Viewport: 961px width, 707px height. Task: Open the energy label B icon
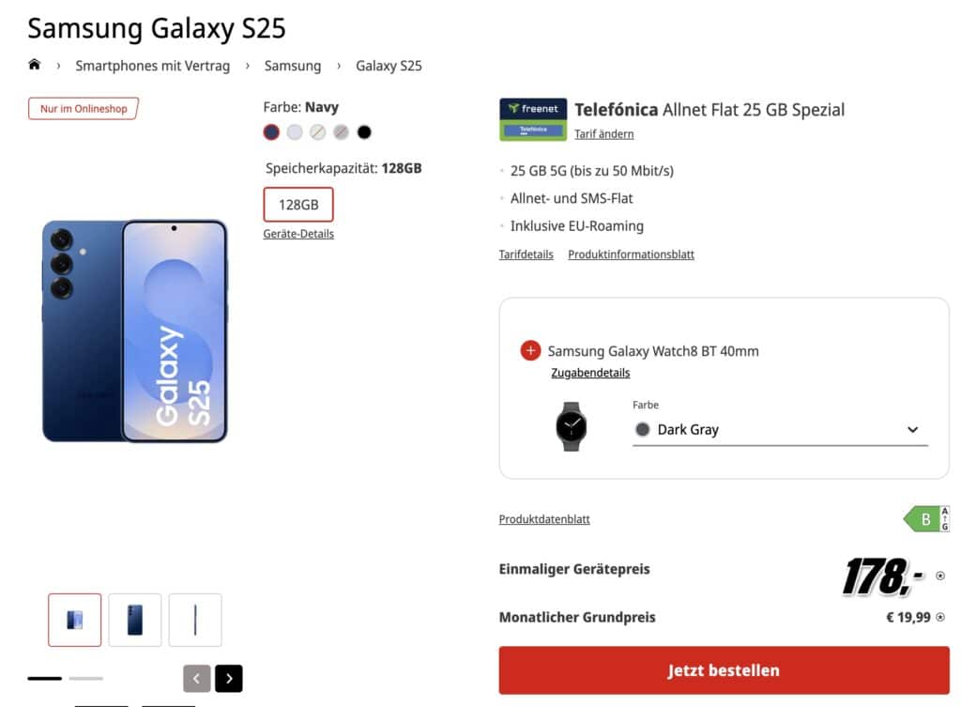click(x=926, y=519)
